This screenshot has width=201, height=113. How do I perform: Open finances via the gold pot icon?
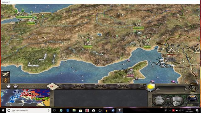pos(192,99)
